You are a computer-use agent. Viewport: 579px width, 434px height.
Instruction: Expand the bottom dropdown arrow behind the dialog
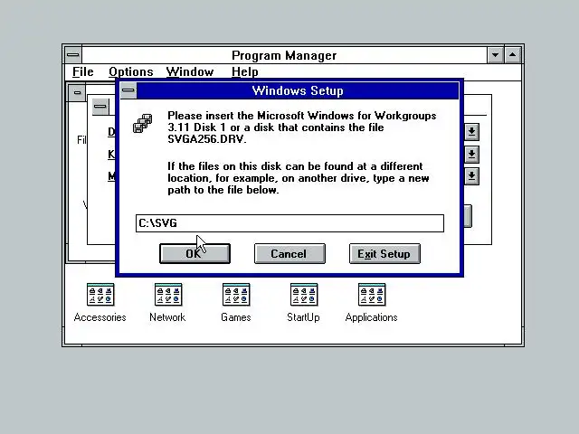coord(471,176)
